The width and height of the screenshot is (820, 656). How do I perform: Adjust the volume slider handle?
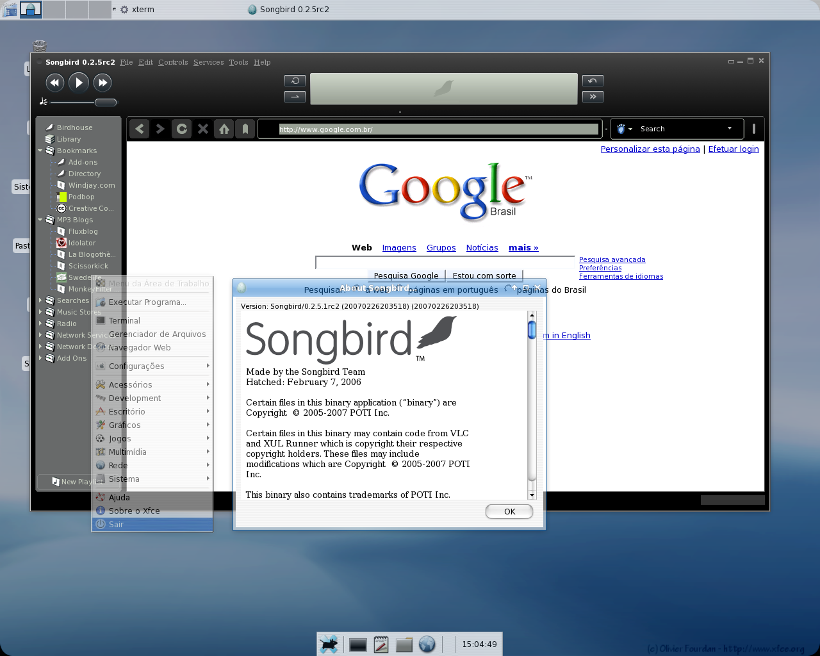coord(106,102)
